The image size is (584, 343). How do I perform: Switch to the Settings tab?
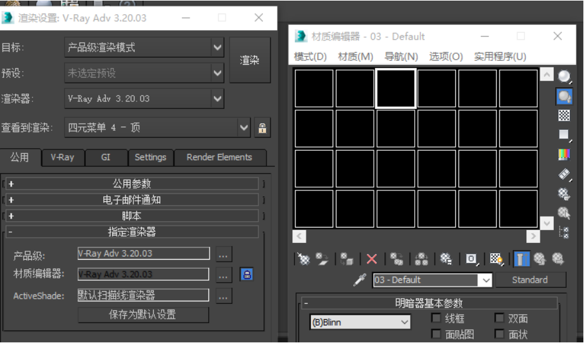151,157
